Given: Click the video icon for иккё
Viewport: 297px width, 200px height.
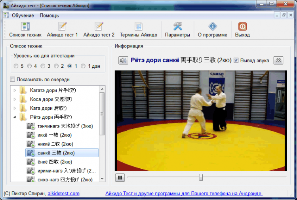Looking at the screenshot, I should click(30, 135).
